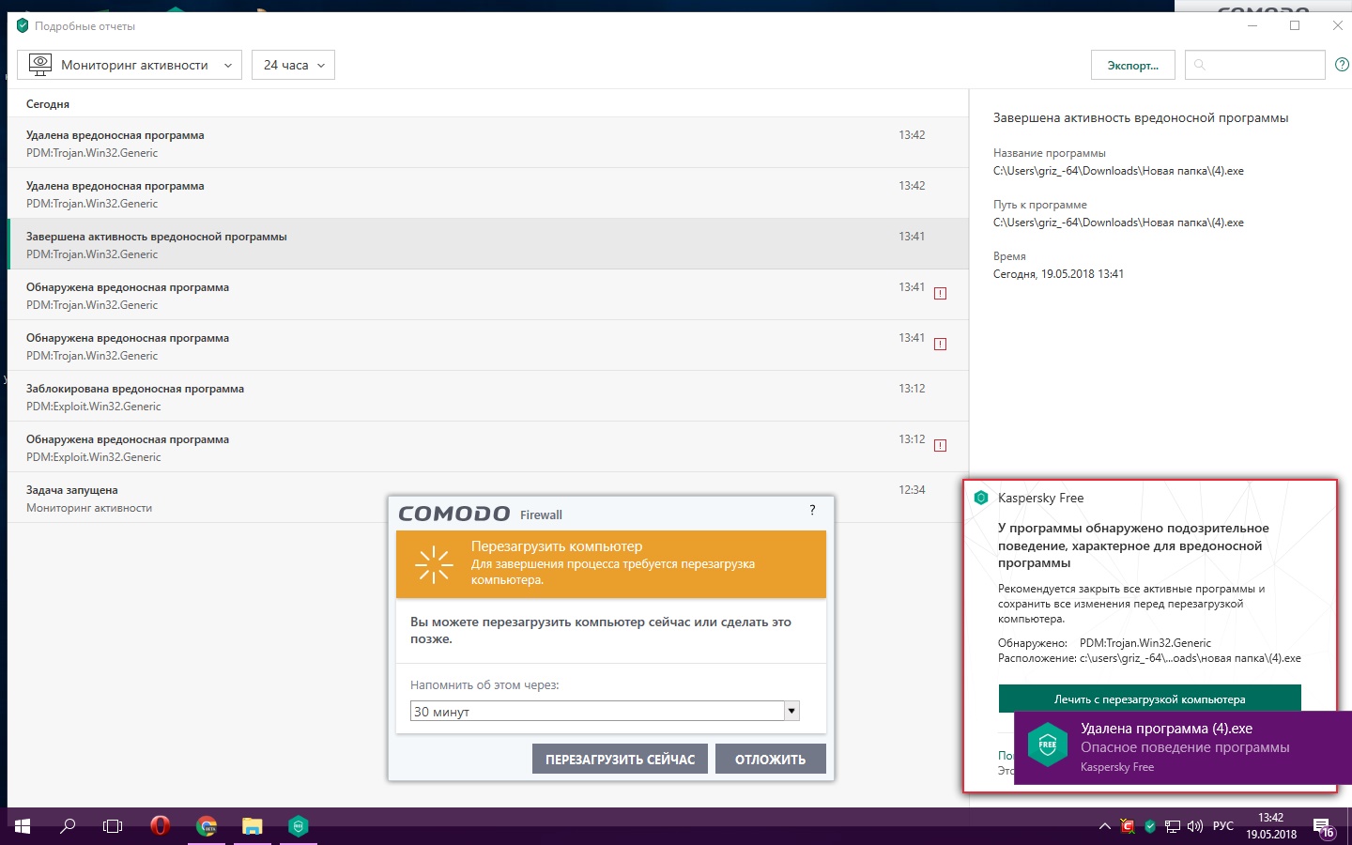1352x845 pixels.
Task: Click the taskbar clock showing 13:42
Action: pos(1271,826)
